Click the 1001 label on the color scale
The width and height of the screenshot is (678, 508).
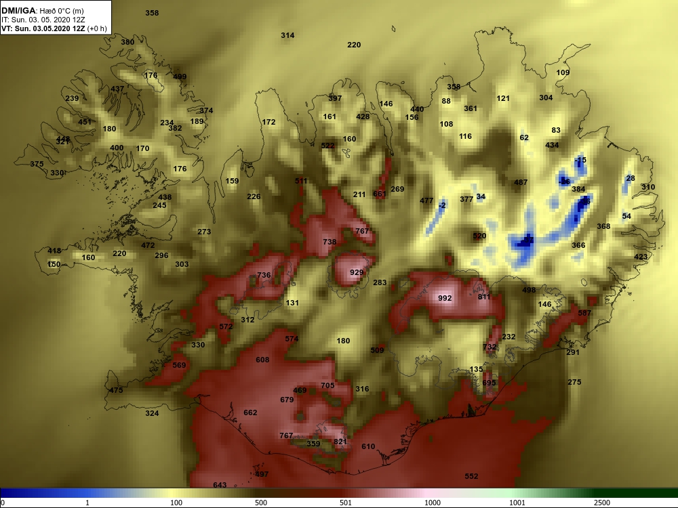click(517, 503)
